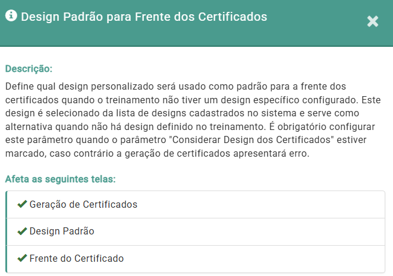
Task: Click the checkmark beside Design Padrão
Action: 22,231
